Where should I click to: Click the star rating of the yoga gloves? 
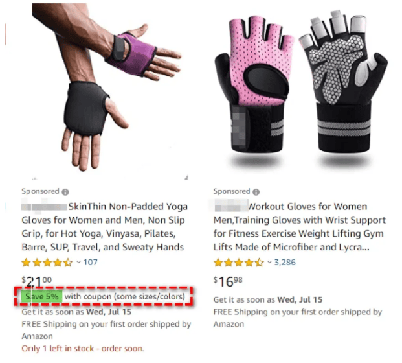click(47, 263)
